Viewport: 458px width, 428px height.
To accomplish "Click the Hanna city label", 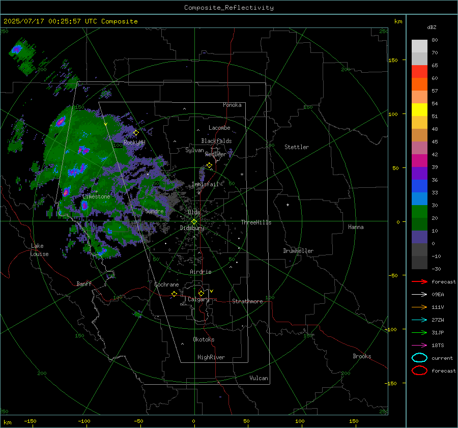I will tap(356, 227).
